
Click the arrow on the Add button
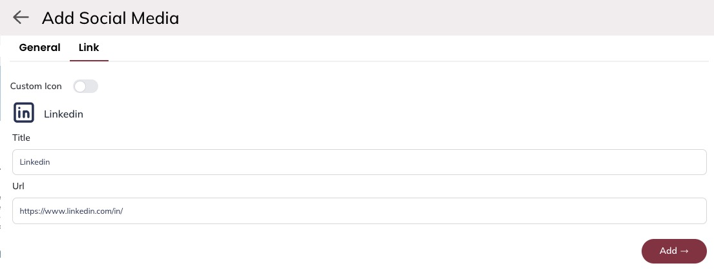[x=684, y=251]
